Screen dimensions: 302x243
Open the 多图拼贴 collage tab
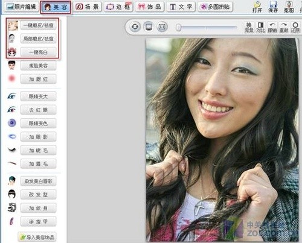point(215,7)
